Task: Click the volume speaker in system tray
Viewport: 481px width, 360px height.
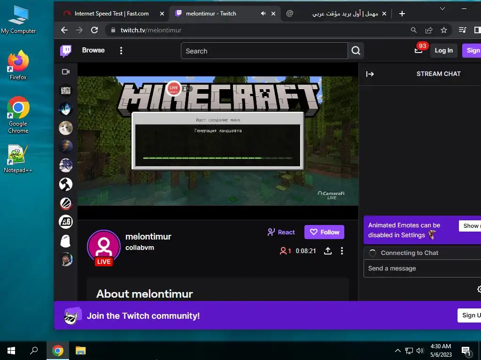Action: click(420, 351)
